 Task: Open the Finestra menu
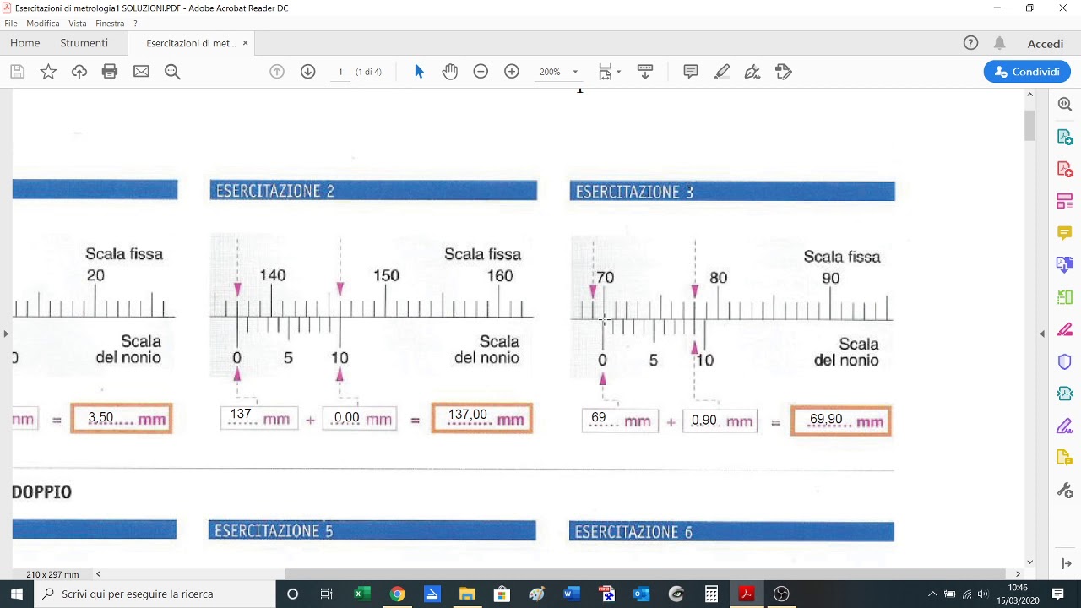[110, 24]
